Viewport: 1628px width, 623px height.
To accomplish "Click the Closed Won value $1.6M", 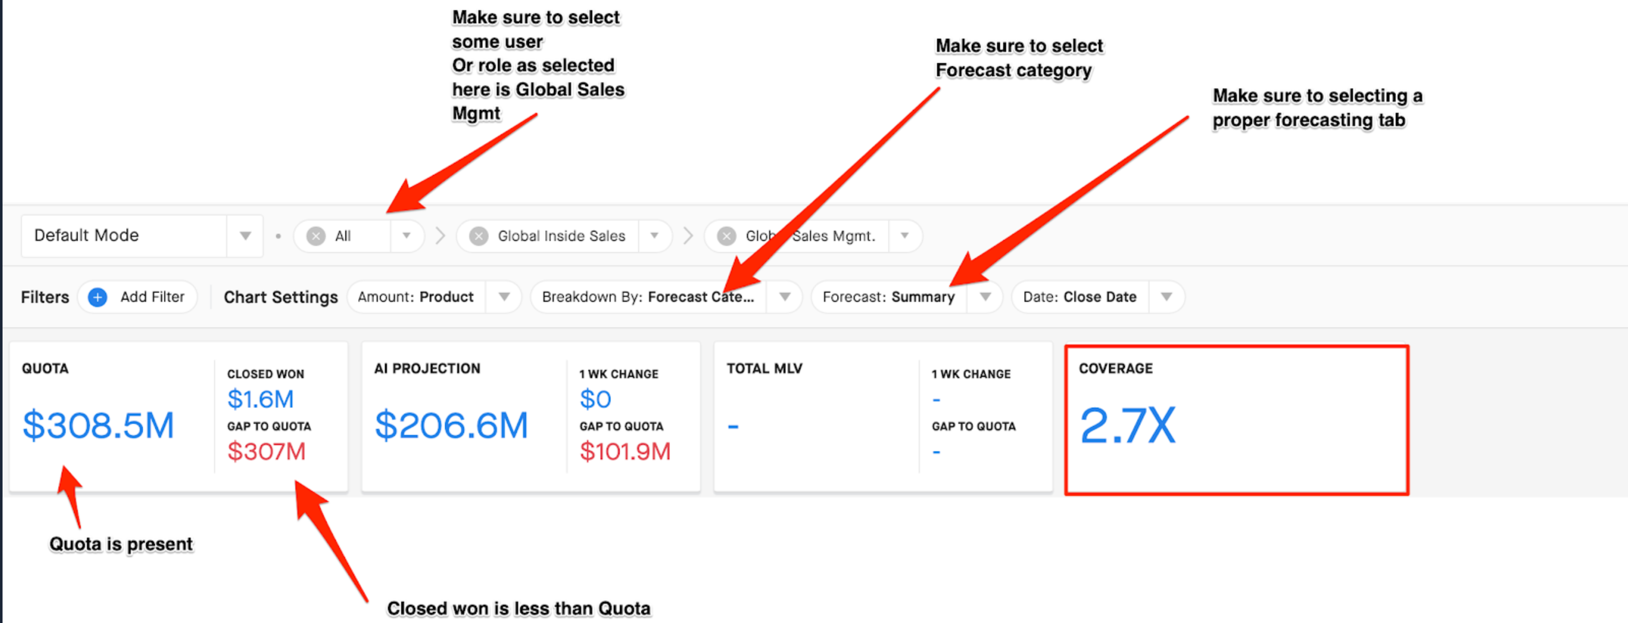I will point(260,399).
